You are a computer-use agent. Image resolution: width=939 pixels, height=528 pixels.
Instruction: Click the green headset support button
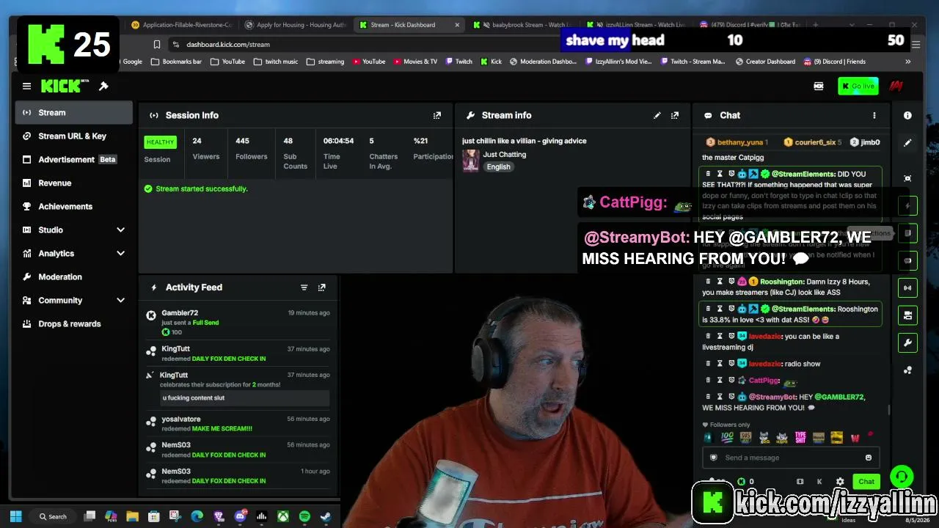point(902,477)
